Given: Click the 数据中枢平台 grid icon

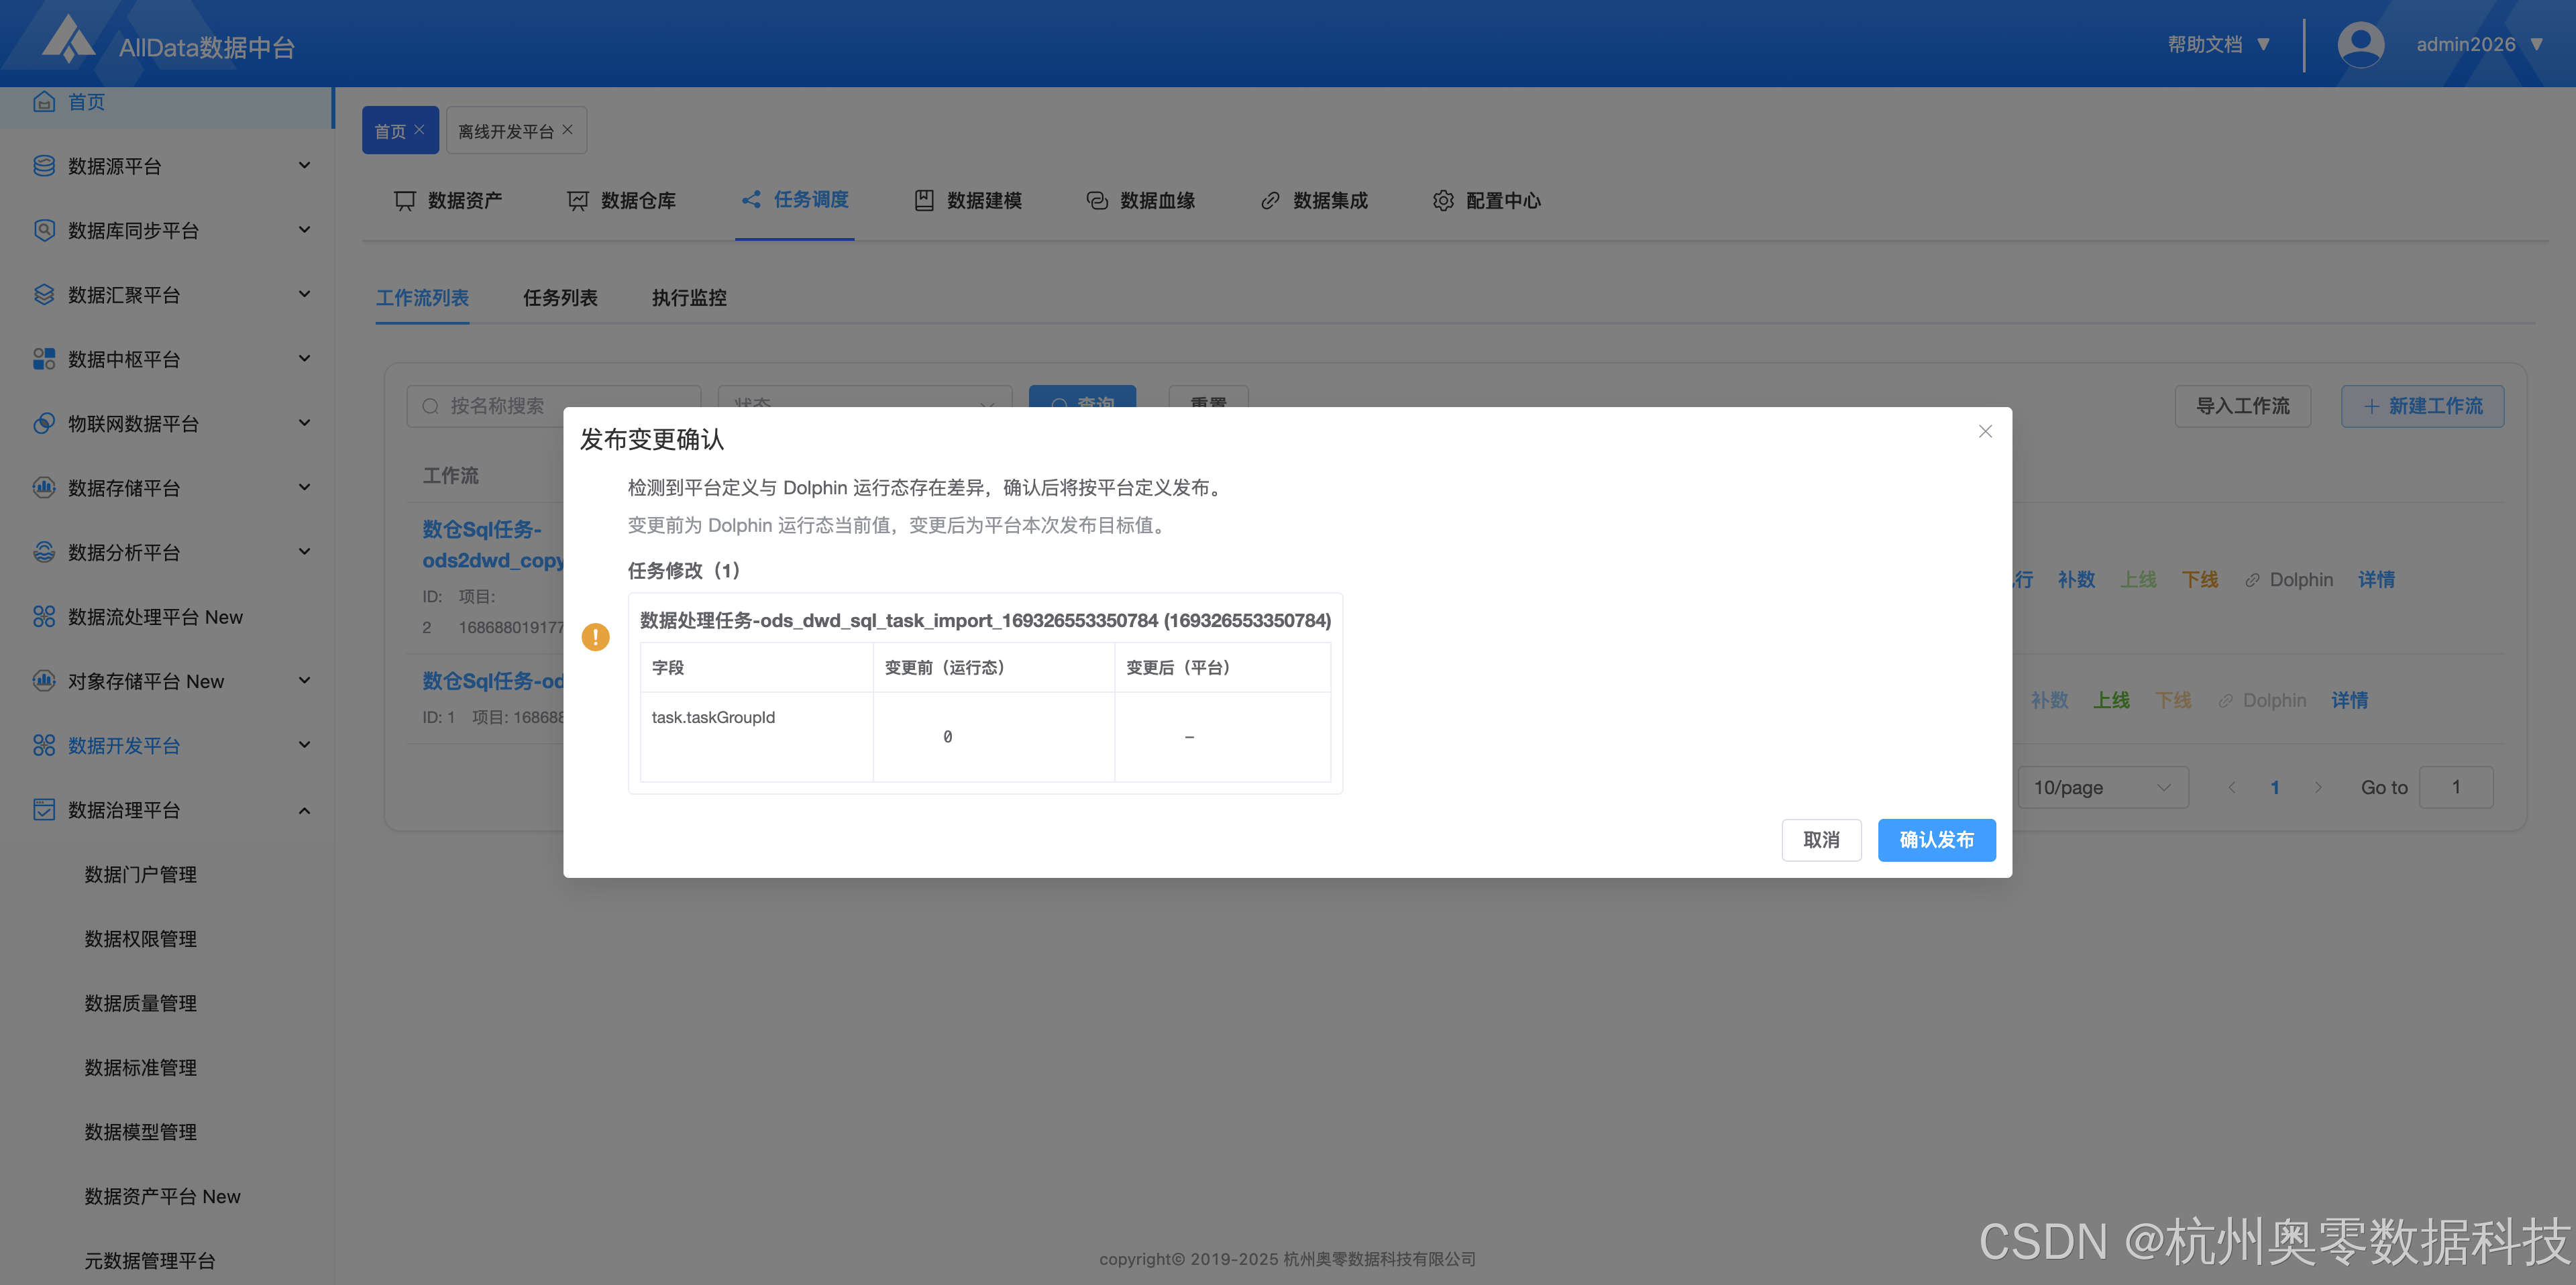Looking at the screenshot, I should coord(44,359).
